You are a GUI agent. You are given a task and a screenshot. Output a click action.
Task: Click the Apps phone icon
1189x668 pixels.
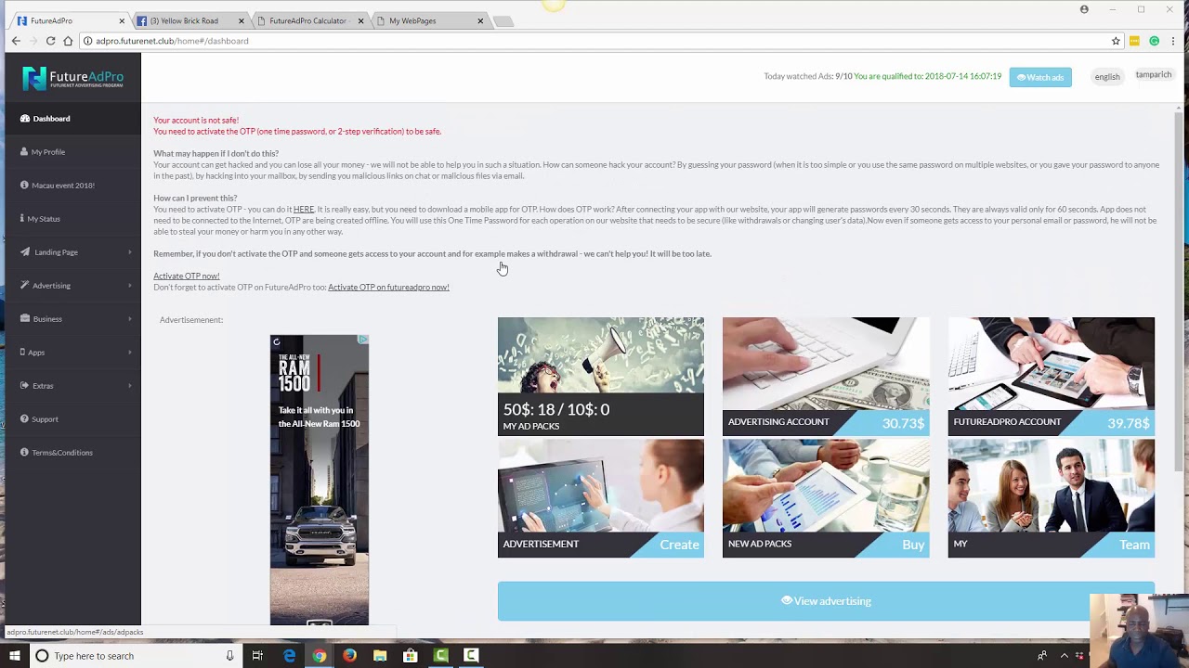click(x=23, y=353)
